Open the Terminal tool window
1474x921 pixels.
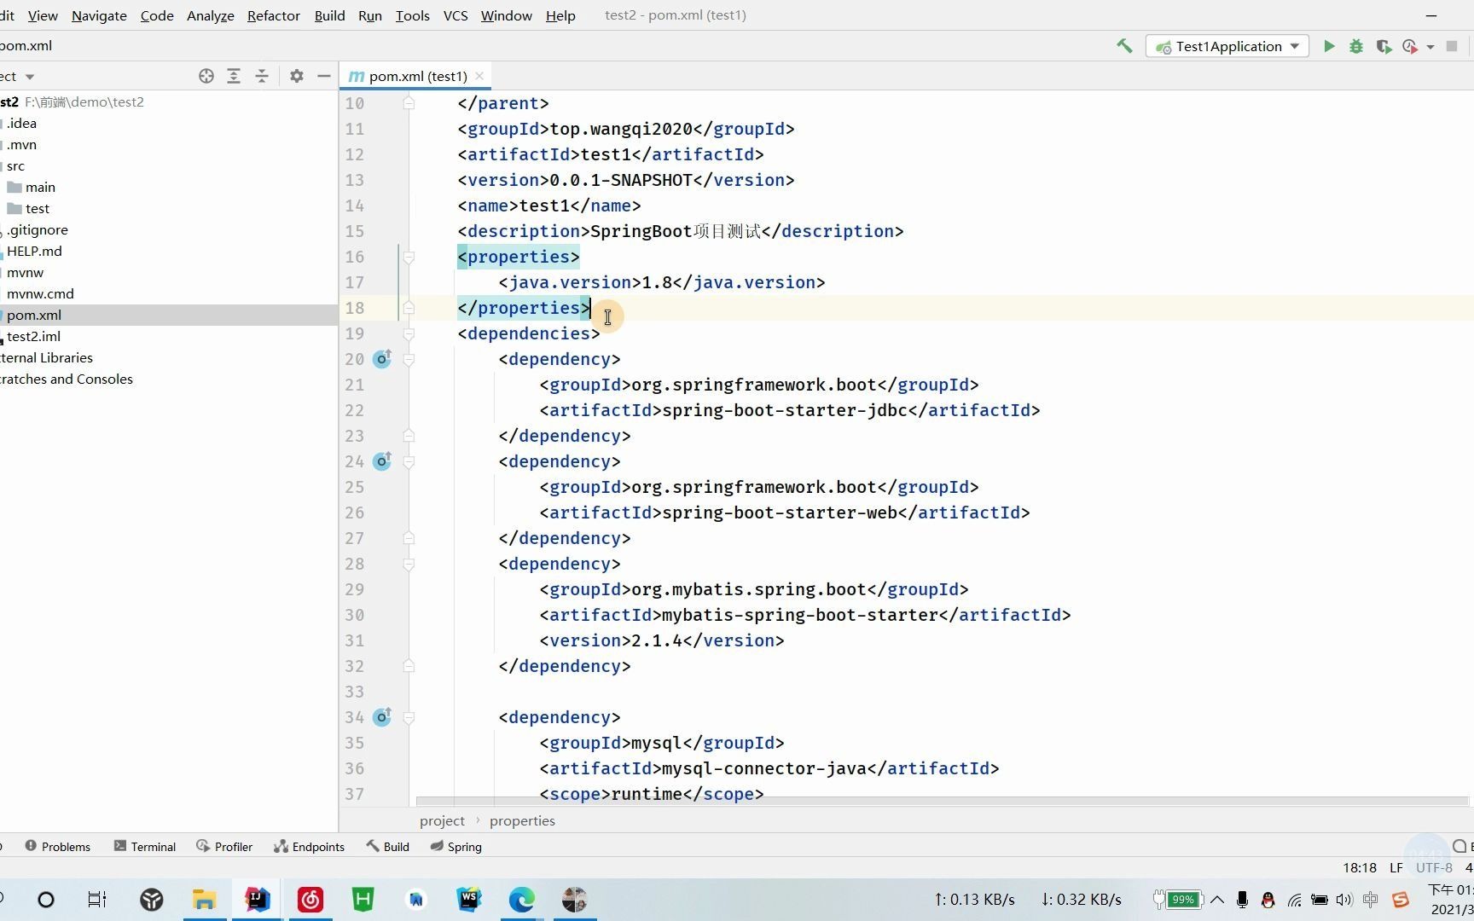[x=145, y=847]
